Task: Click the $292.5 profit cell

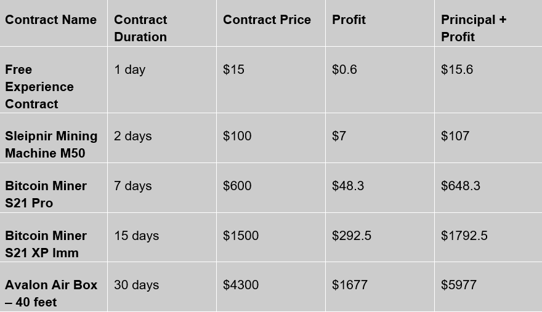Action: pos(352,236)
